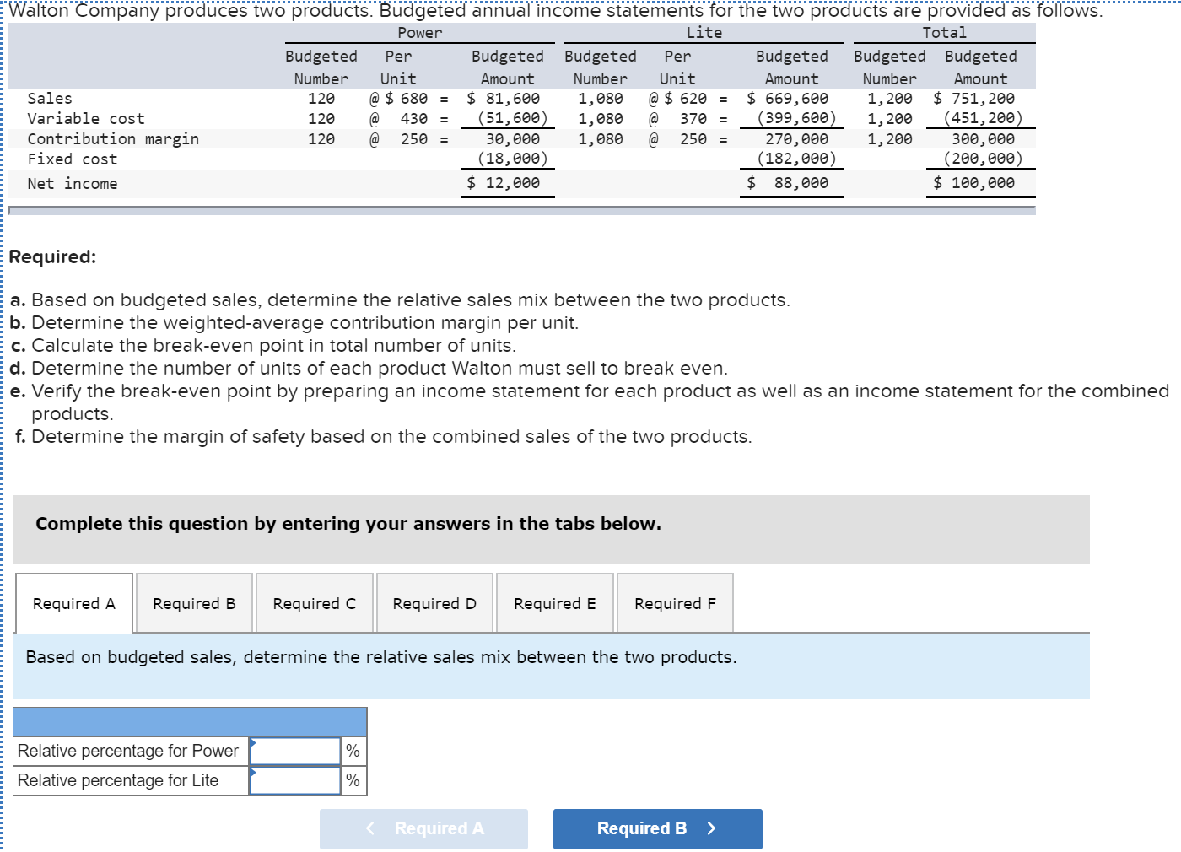The width and height of the screenshot is (1181, 852).
Task: Click the Required: heading
Action: click(x=52, y=257)
